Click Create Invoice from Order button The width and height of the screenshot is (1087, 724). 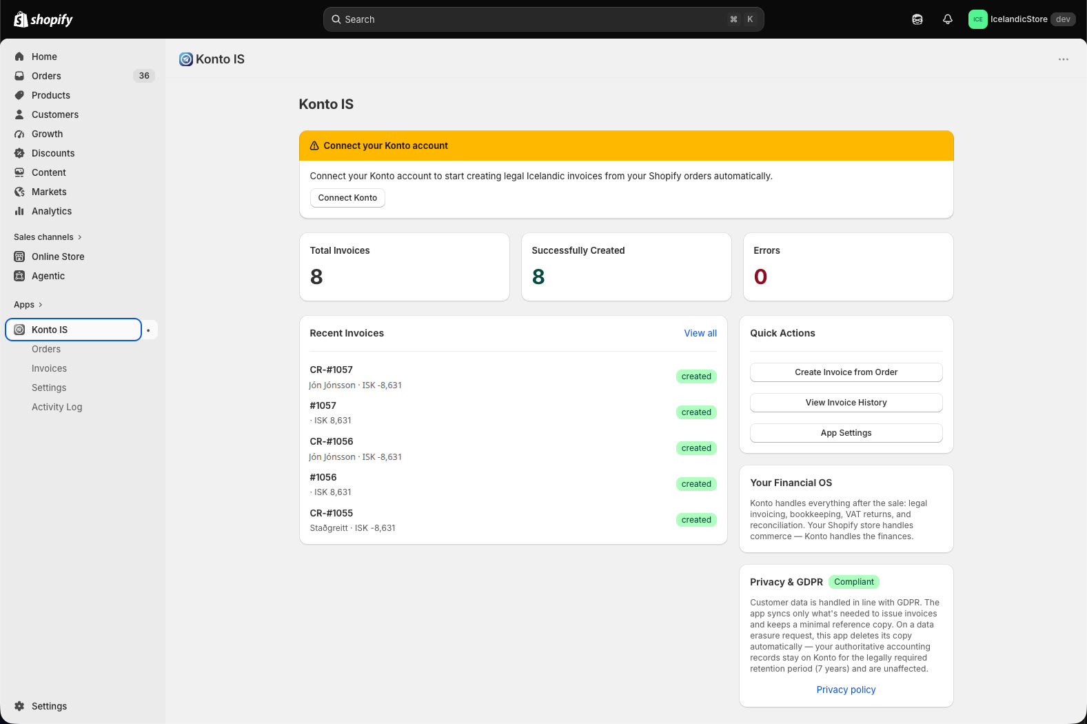pos(846,372)
